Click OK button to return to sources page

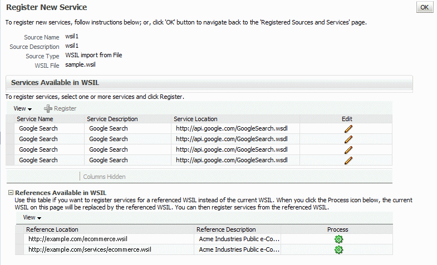tap(424, 7)
